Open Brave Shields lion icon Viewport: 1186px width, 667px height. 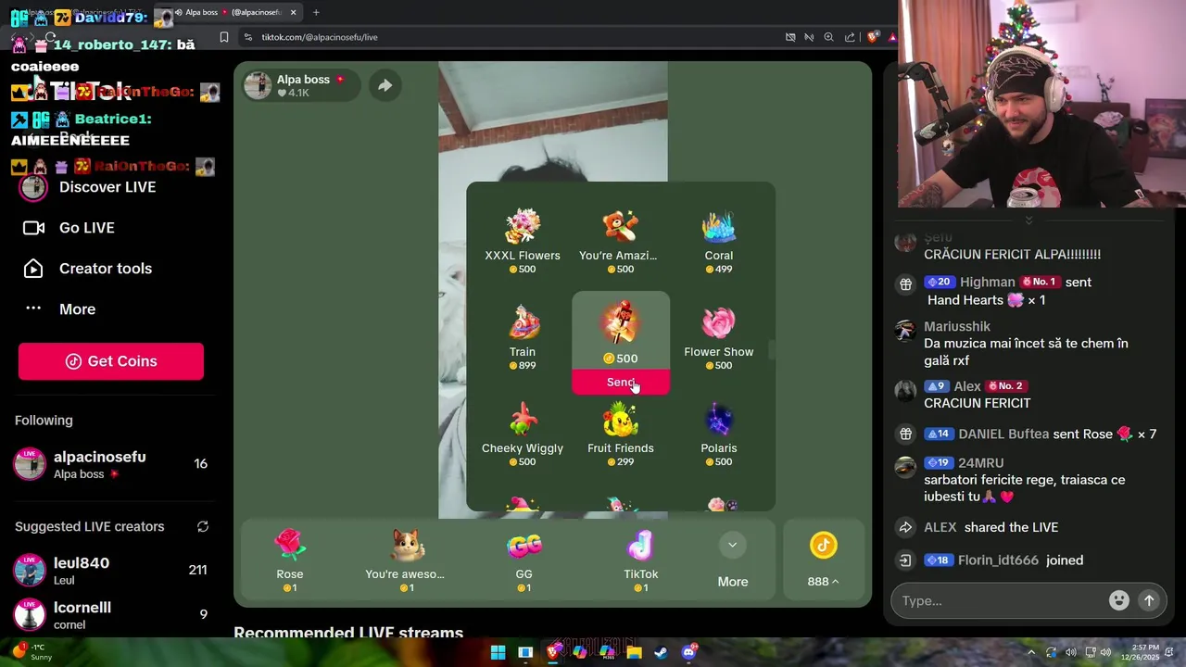[x=873, y=37]
